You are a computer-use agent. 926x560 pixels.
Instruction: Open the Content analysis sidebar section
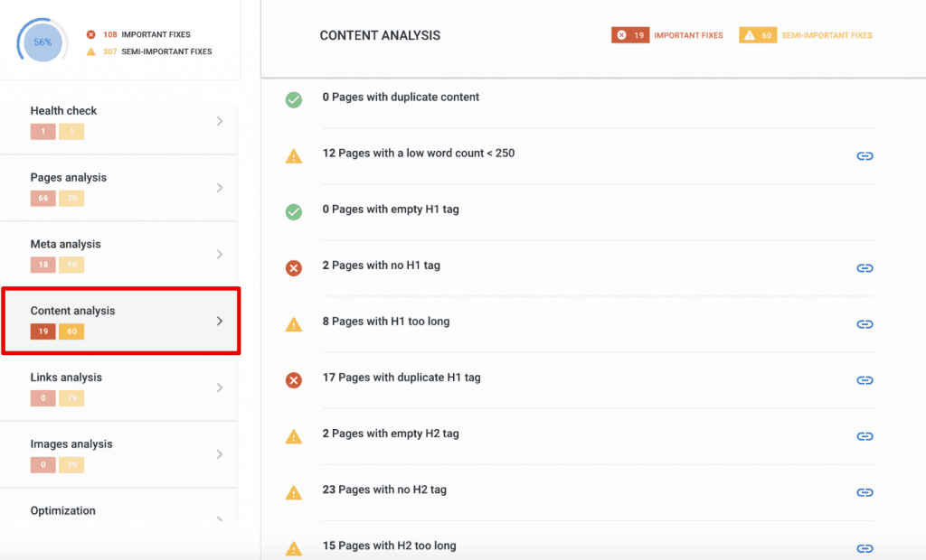click(73, 312)
